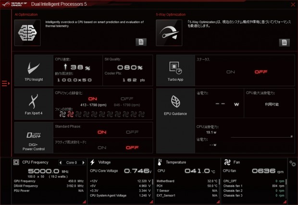
Task: Launch 5-Way Optimization gauge icon
Action: pyautogui.click(x=169, y=33)
